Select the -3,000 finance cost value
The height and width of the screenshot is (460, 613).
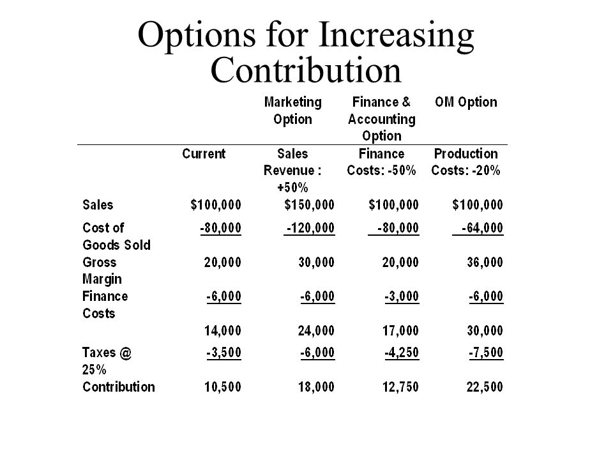click(x=402, y=296)
